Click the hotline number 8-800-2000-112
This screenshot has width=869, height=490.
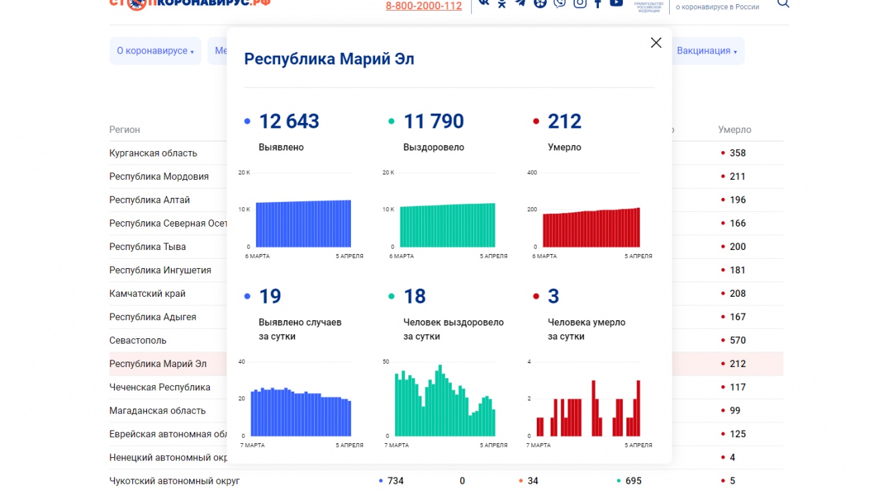423,6
